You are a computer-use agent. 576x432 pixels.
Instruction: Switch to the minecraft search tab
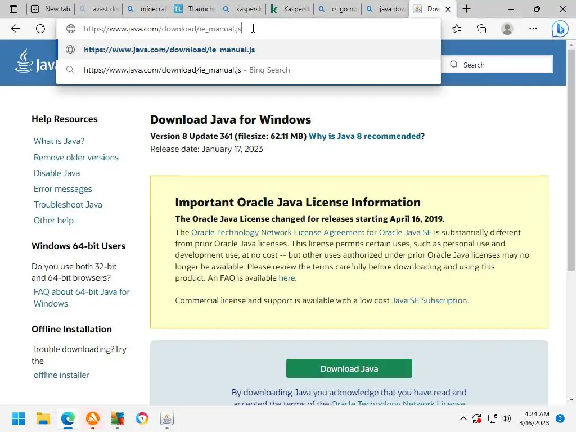(146, 9)
